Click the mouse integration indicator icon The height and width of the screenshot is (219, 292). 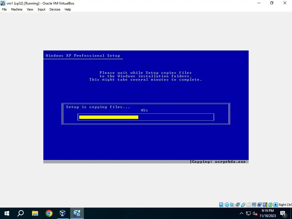point(270,205)
